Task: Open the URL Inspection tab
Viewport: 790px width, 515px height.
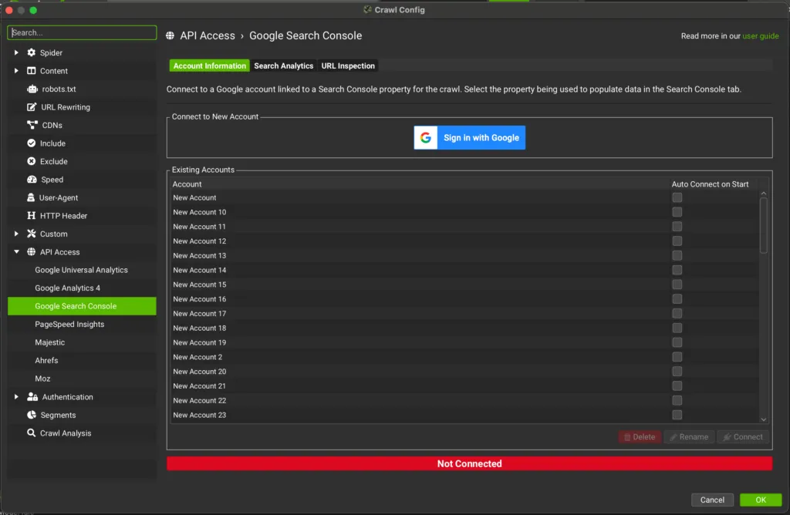Action: click(x=348, y=66)
